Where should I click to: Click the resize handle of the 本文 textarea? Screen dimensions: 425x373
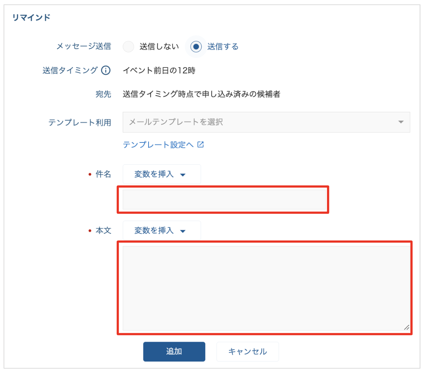pos(406,327)
